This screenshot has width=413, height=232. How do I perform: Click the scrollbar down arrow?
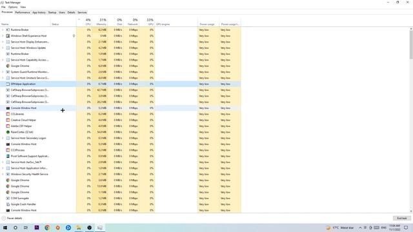click(411, 211)
